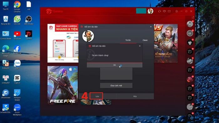Open the Recycle Bin icon
The width and height of the screenshot is (219, 123).
point(6,20)
